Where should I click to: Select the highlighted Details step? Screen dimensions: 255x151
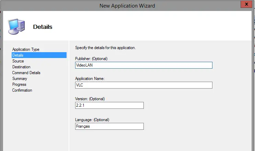[x=39, y=55]
